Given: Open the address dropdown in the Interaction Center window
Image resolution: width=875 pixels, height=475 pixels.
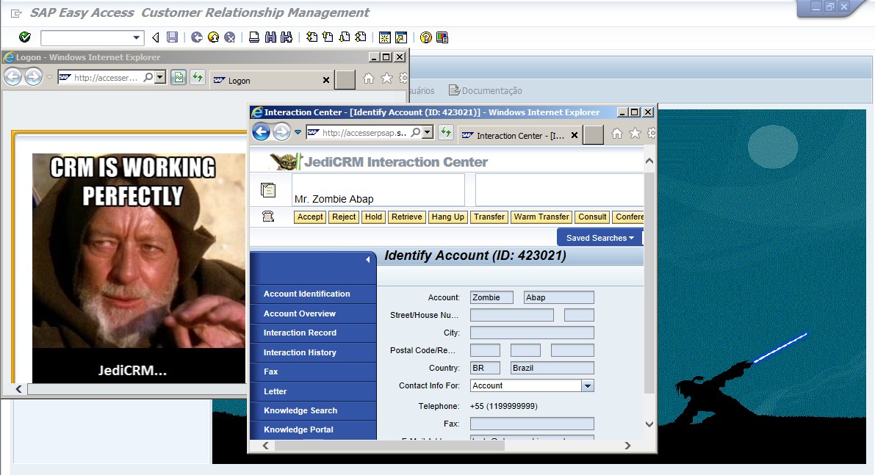Looking at the screenshot, I should click(428, 133).
